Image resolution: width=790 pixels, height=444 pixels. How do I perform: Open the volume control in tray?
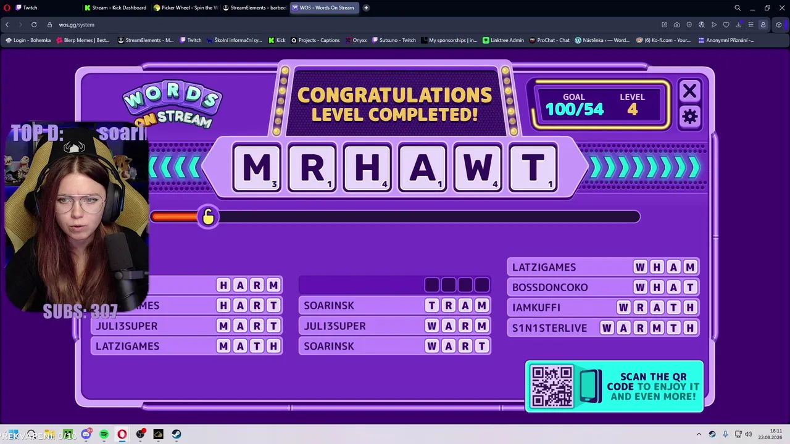coord(749,434)
